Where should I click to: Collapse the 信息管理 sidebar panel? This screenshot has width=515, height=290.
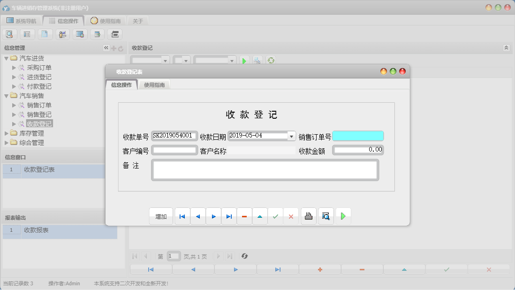106,47
